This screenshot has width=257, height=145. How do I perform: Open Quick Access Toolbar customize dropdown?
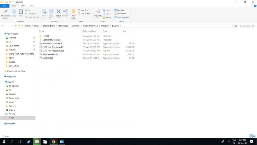click(13, 2)
